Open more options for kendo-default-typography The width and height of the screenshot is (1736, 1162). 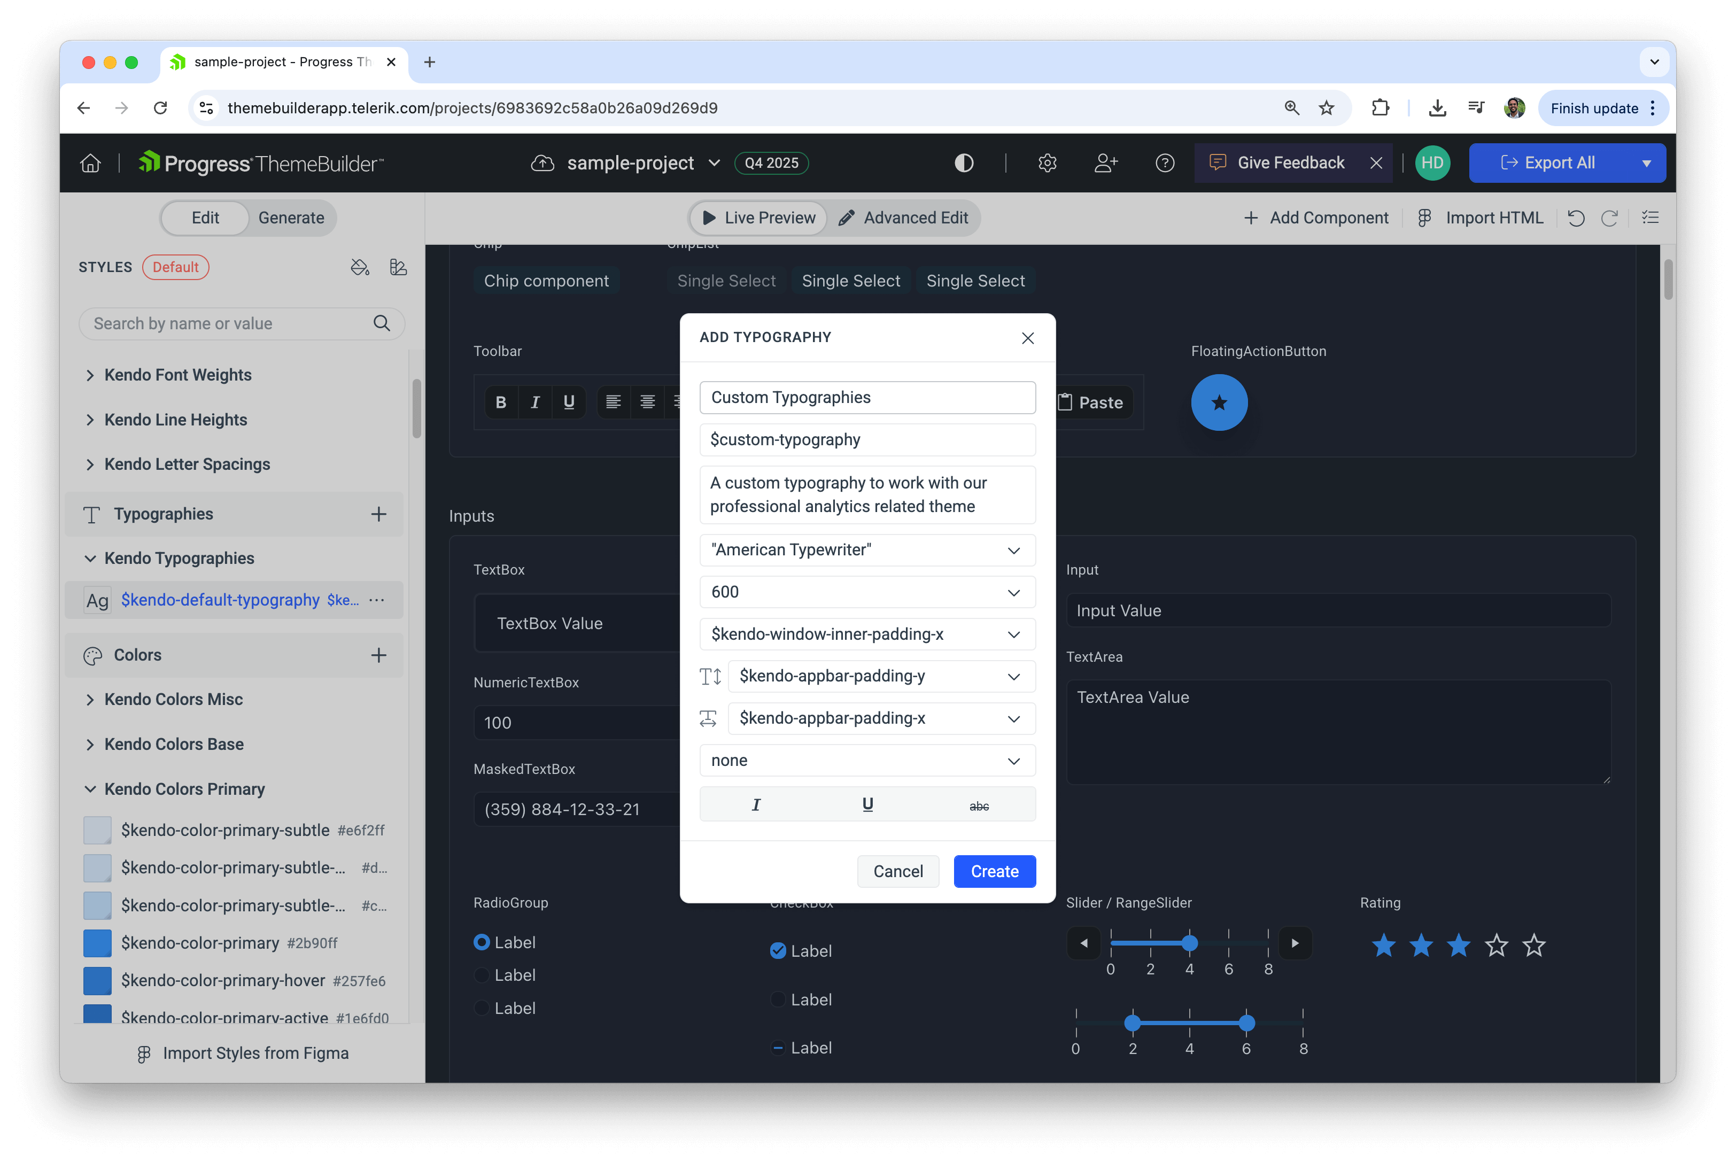(x=376, y=600)
